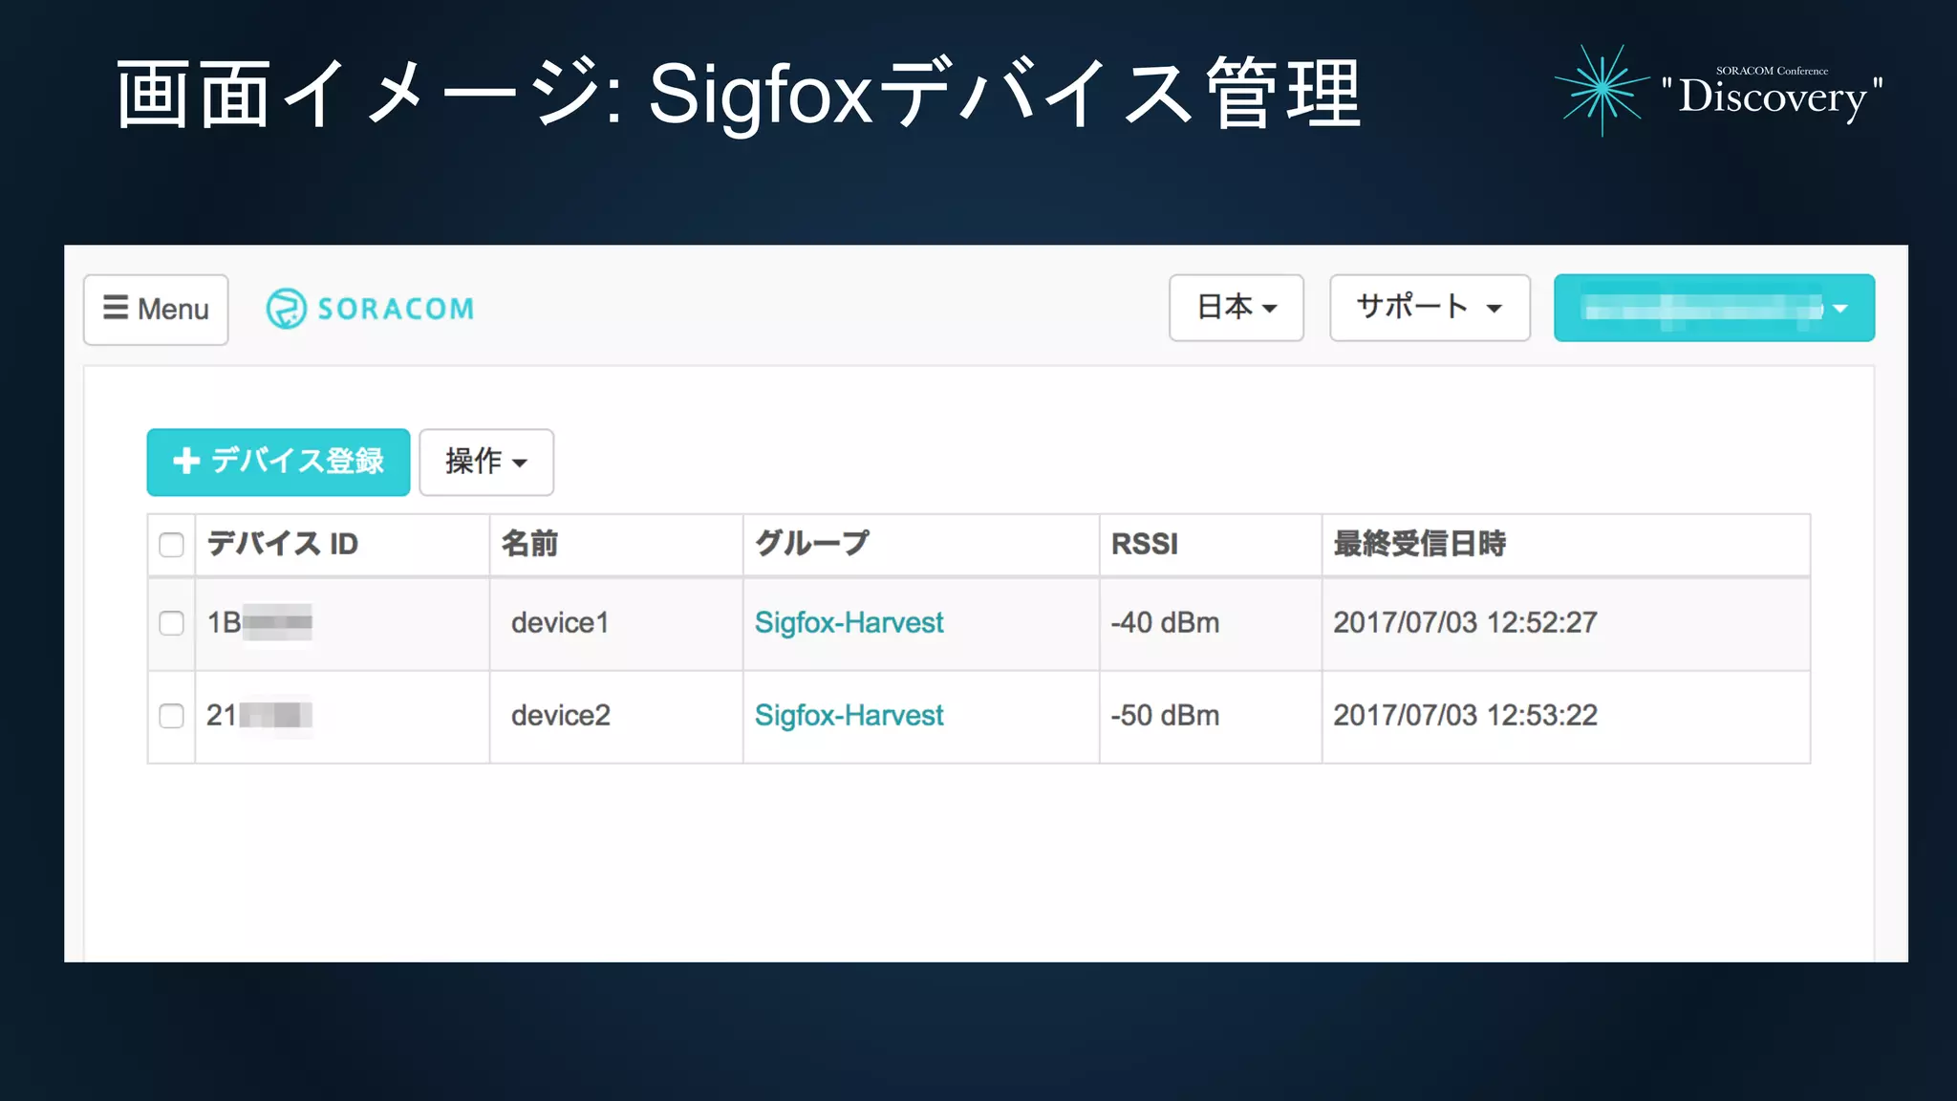Click device ID starting with 21
Viewport: 1957px width, 1101px height.
click(x=260, y=716)
